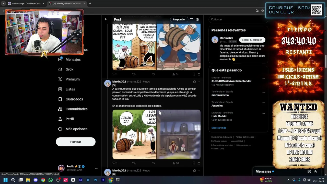Expand Más opciones in the sidebar
The height and width of the screenshot is (184, 327).
click(73, 129)
